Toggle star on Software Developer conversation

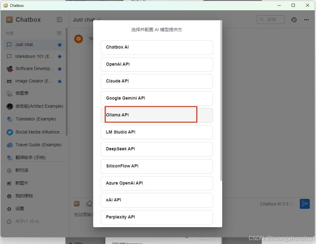(60, 69)
